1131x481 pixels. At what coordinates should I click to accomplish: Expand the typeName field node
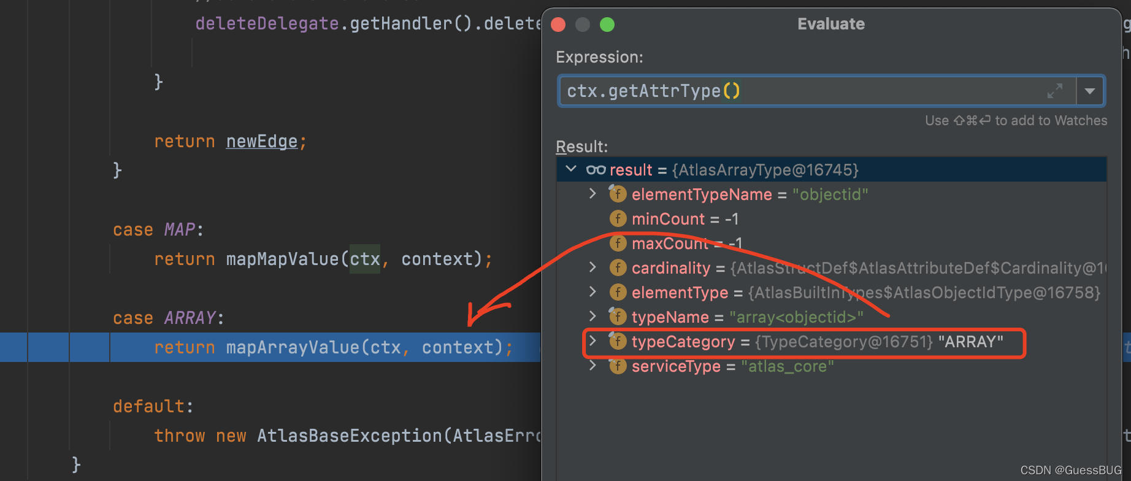pos(592,316)
